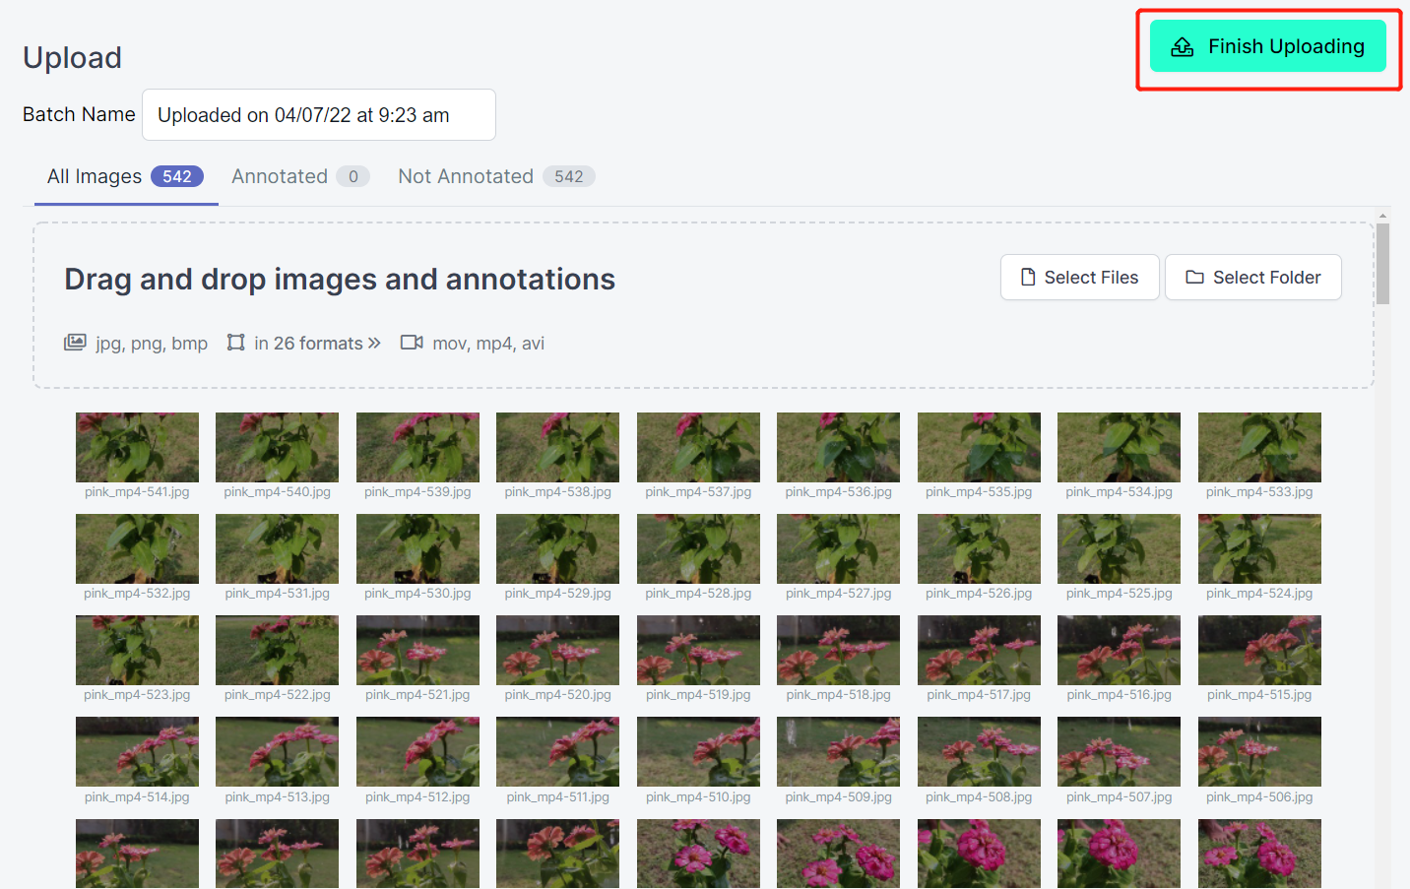Viewport: 1410px width, 889px height.
Task: Select thumbnail pink_mp4-538.jpg
Action: tap(558, 448)
